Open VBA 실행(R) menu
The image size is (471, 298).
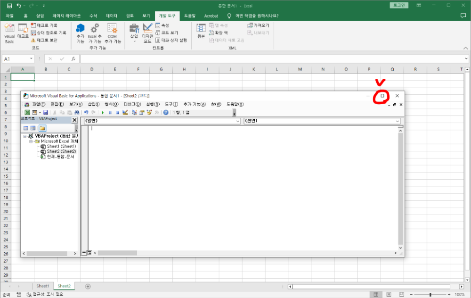click(153, 104)
